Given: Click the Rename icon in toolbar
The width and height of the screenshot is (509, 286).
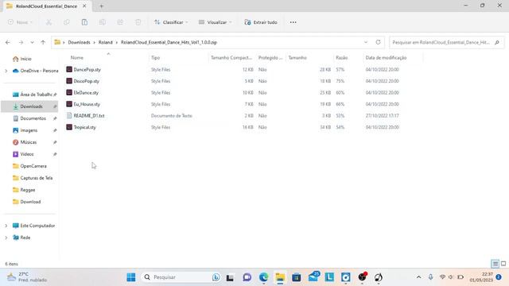Looking at the screenshot, I should (103, 22).
